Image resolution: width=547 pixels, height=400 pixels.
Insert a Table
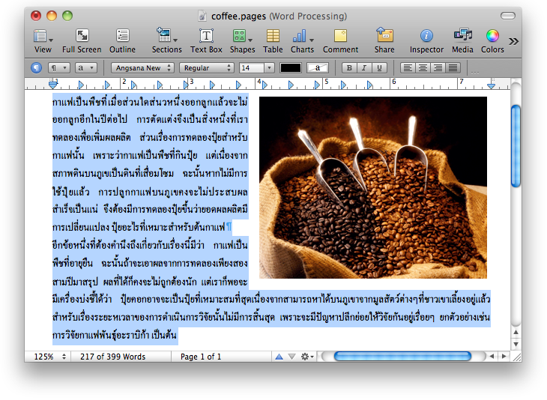[273, 41]
